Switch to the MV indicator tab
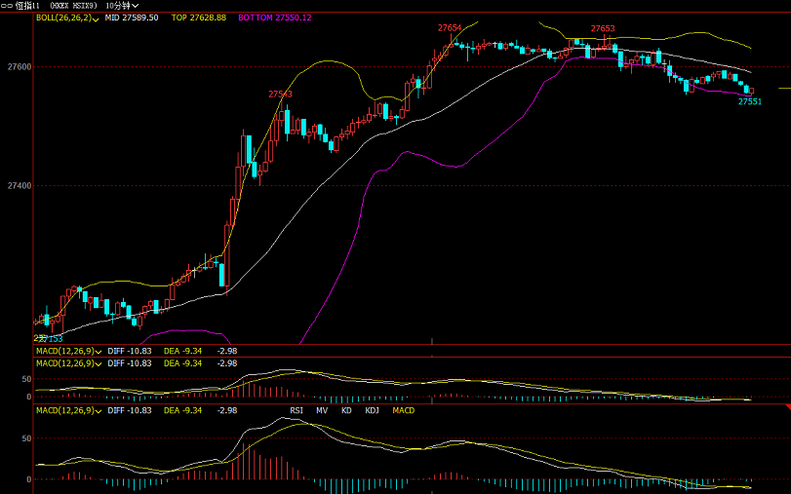Image resolution: width=791 pixels, height=494 pixels. point(322,411)
